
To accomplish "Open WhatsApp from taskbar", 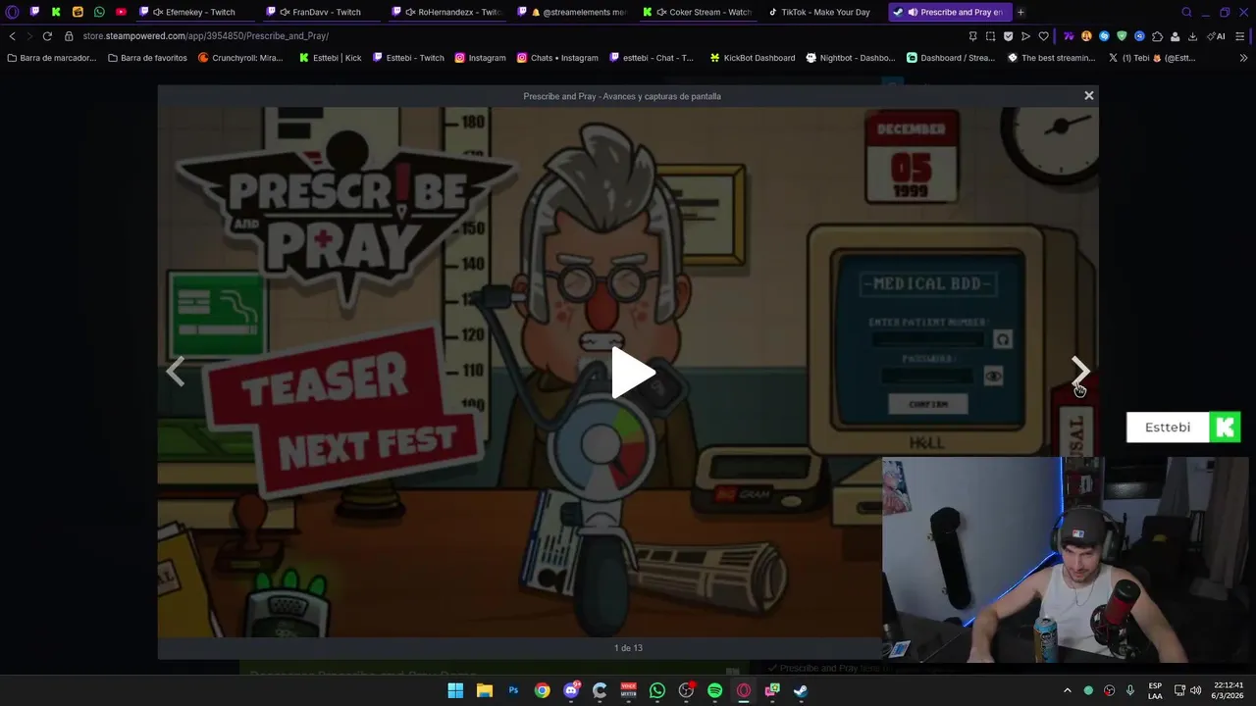I will (657, 690).
